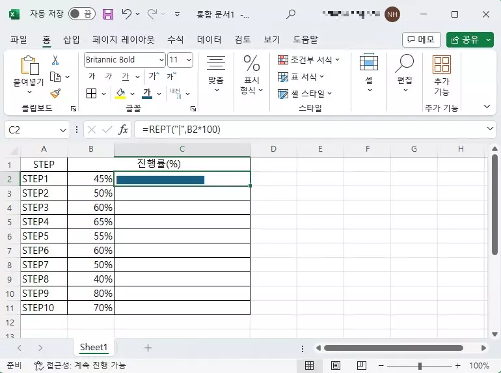Switch to the Formulas tab
The image size is (501, 373).
pyautogui.click(x=176, y=40)
